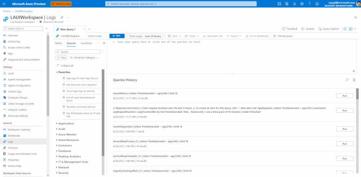Switch to the Tables tab

58,43
